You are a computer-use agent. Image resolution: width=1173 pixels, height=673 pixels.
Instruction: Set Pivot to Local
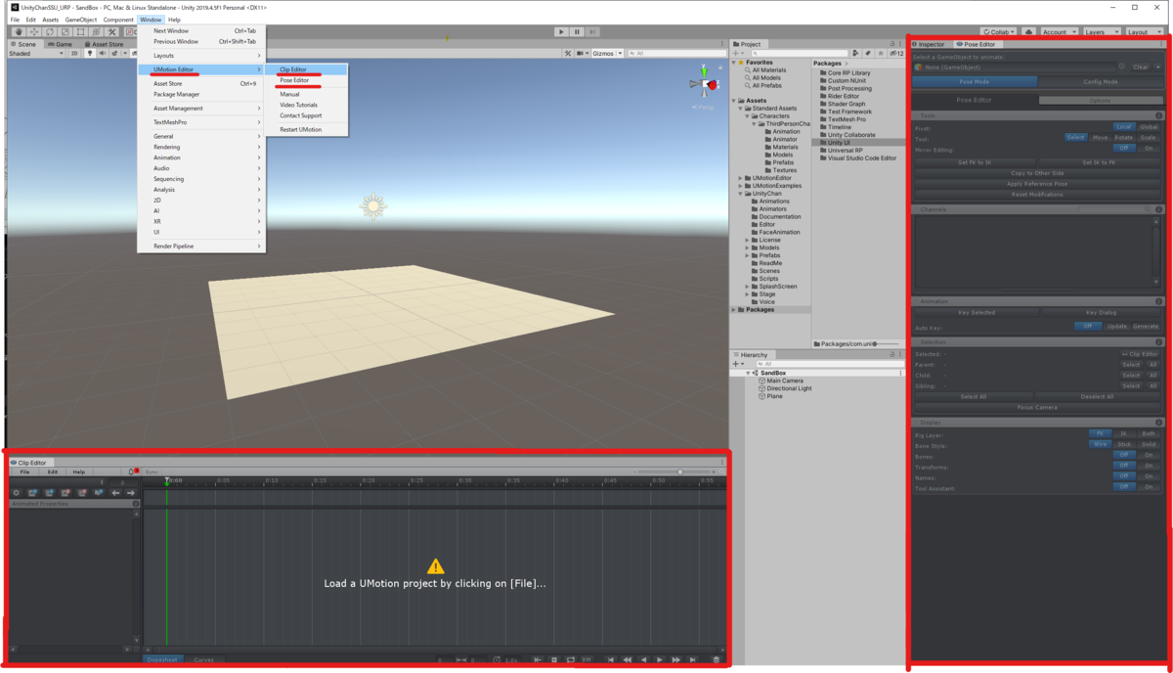pos(1124,127)
